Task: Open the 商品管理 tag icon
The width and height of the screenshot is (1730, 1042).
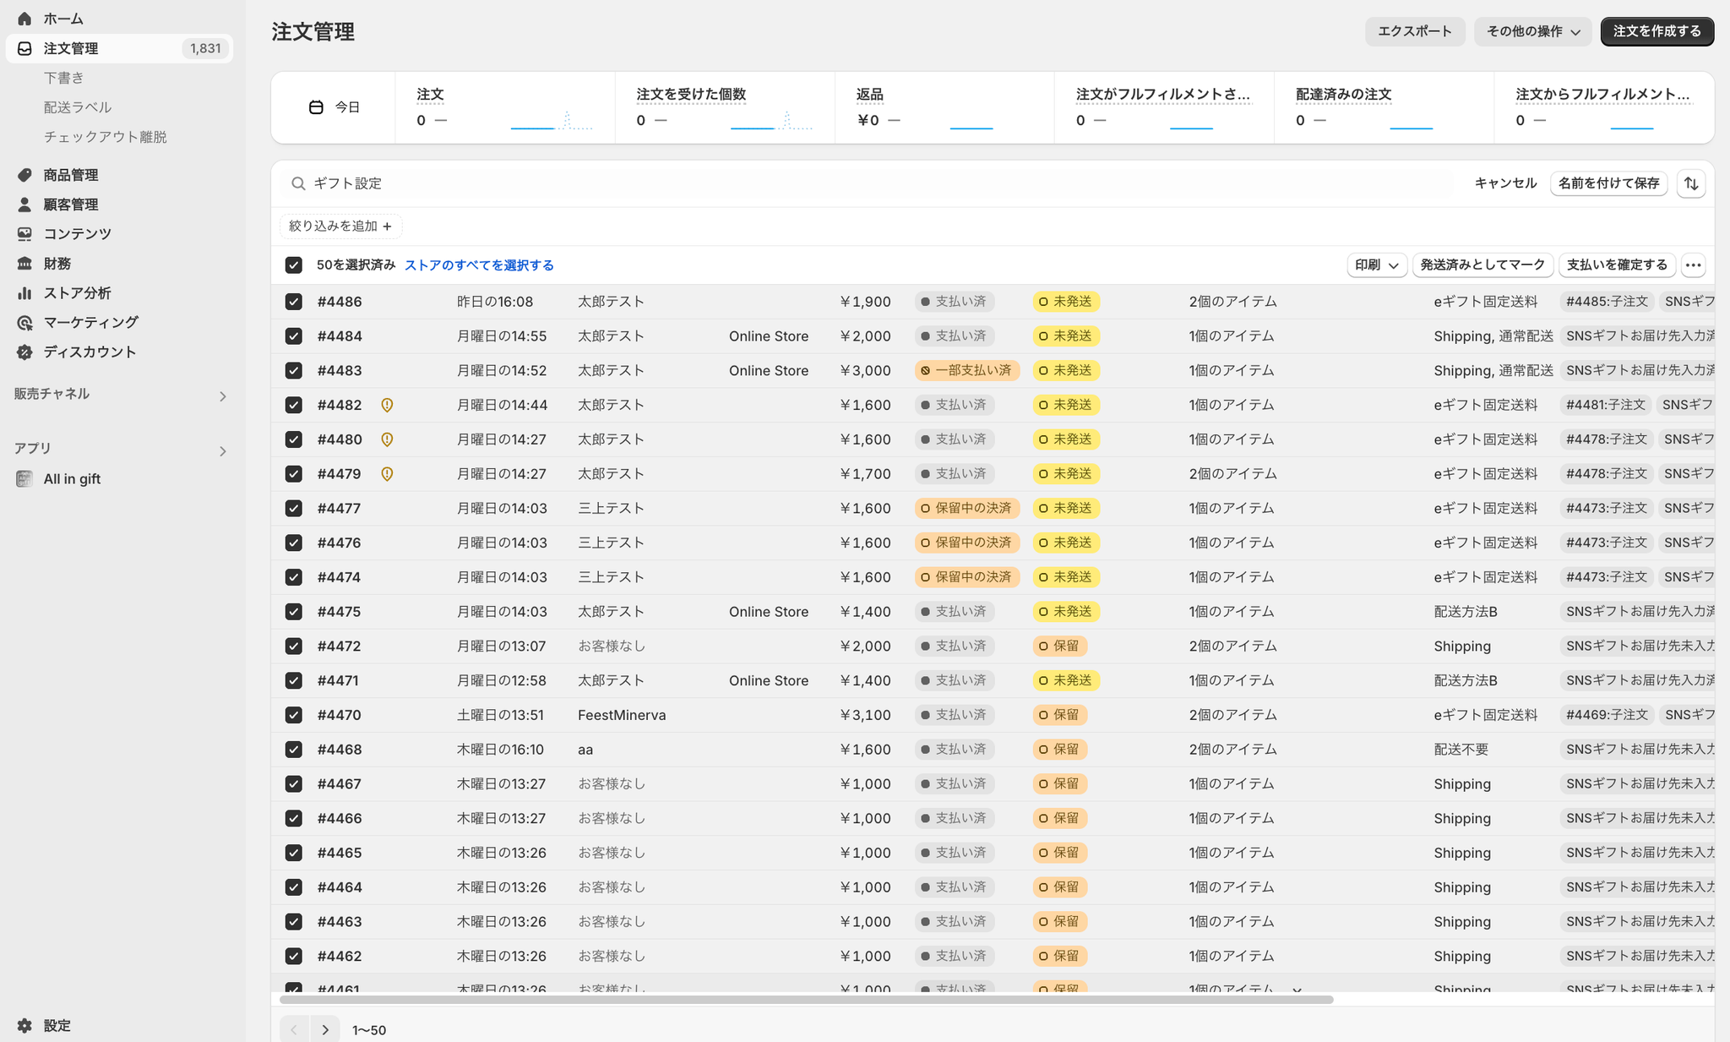Action: pos(24,175)
